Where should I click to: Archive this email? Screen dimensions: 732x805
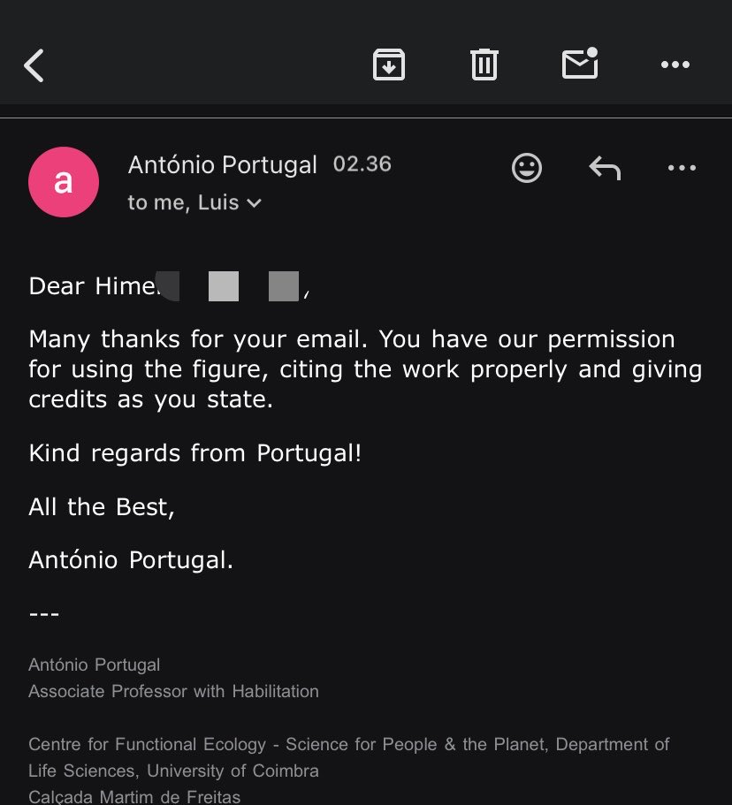(388, 65)
